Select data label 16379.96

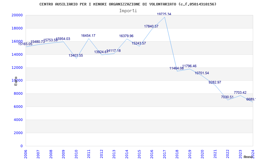point(126,36)
